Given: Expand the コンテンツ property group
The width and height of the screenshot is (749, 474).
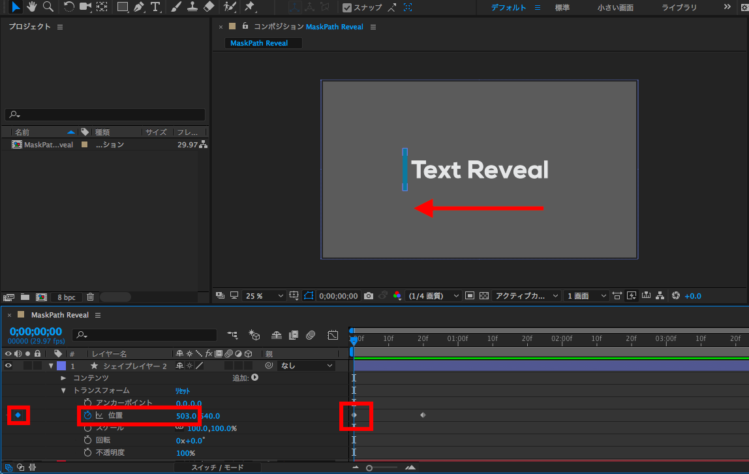Looking at the screenshot, I should pos(63,378).
